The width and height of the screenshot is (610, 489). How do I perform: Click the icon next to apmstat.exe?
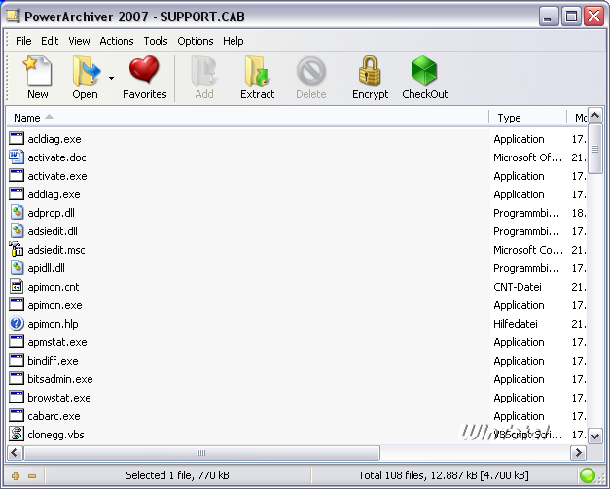tap(17, 342)
